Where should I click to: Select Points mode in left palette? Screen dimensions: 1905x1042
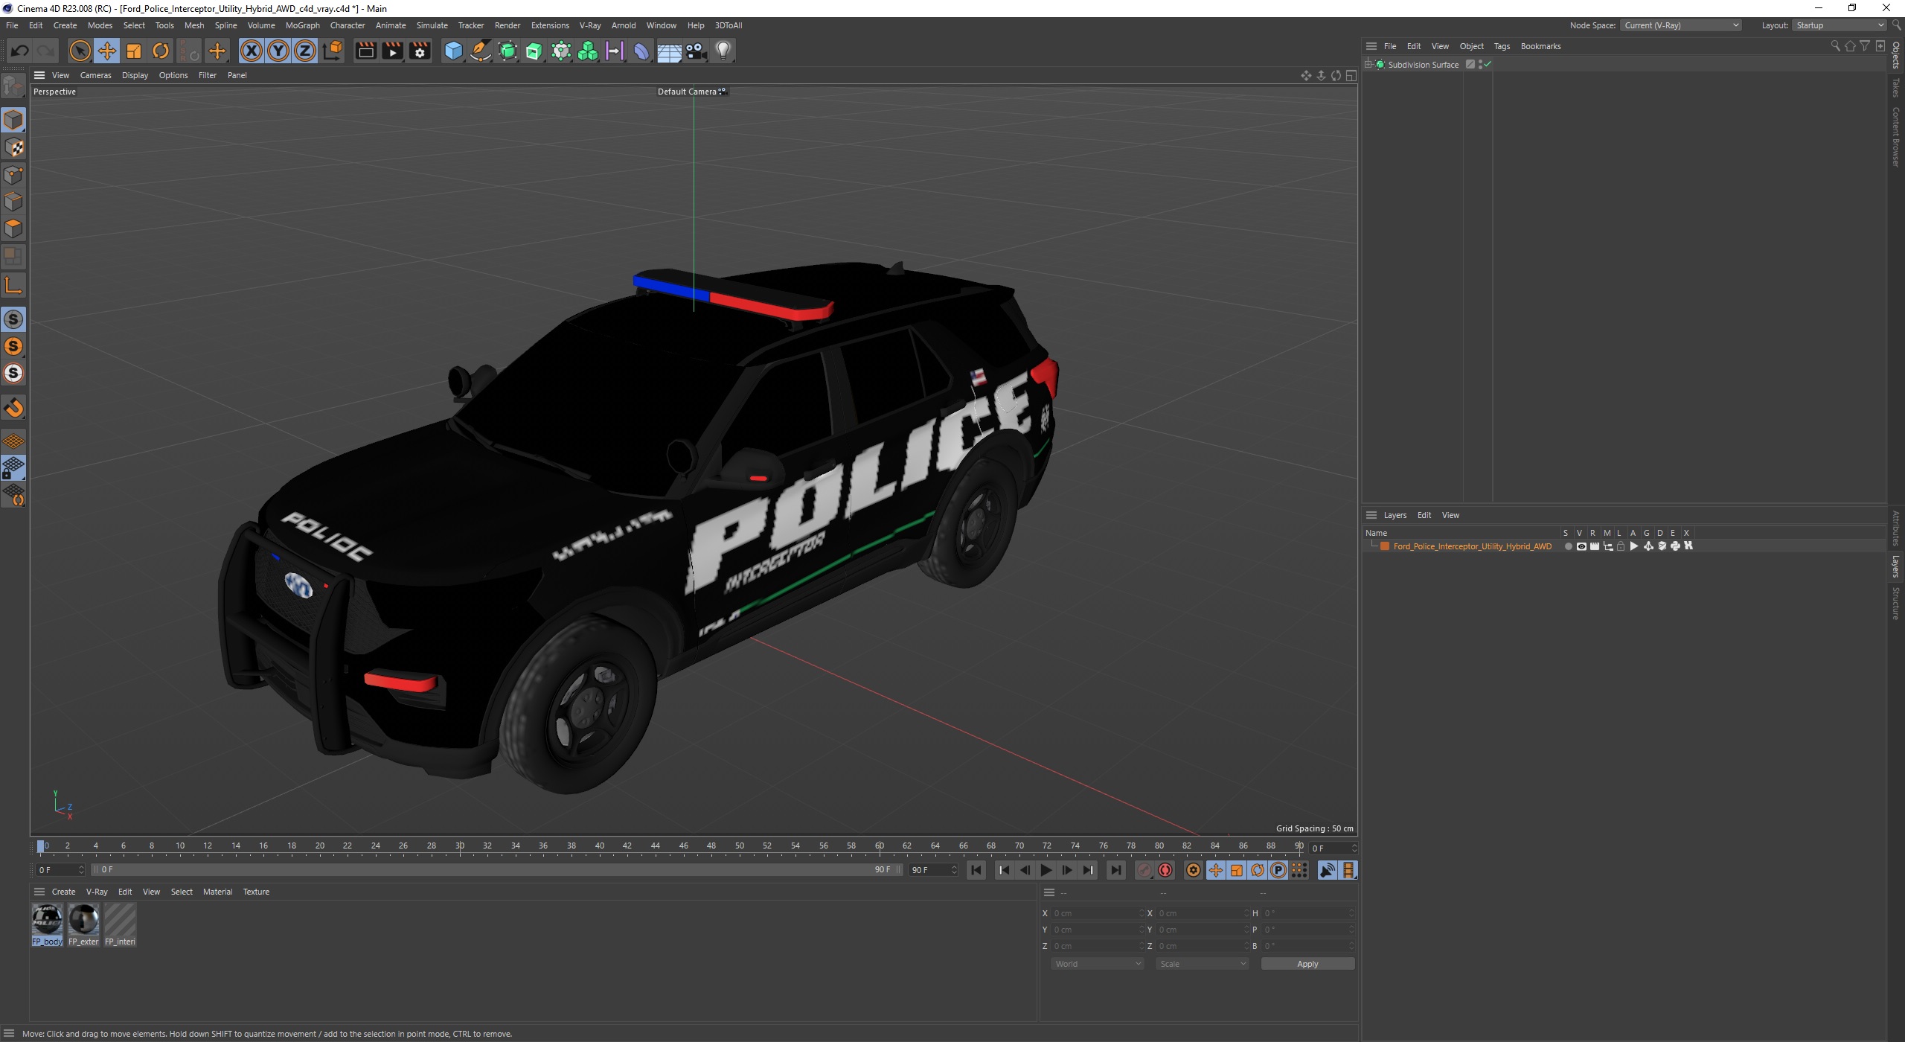click(x=13, y=175)
